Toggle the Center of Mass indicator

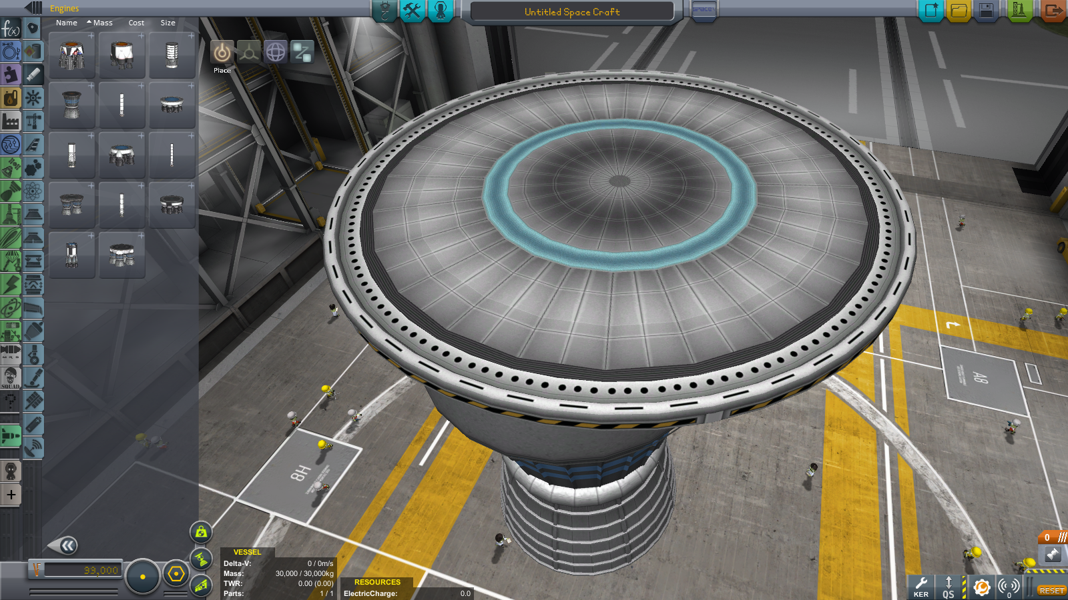tap(201, 532)
